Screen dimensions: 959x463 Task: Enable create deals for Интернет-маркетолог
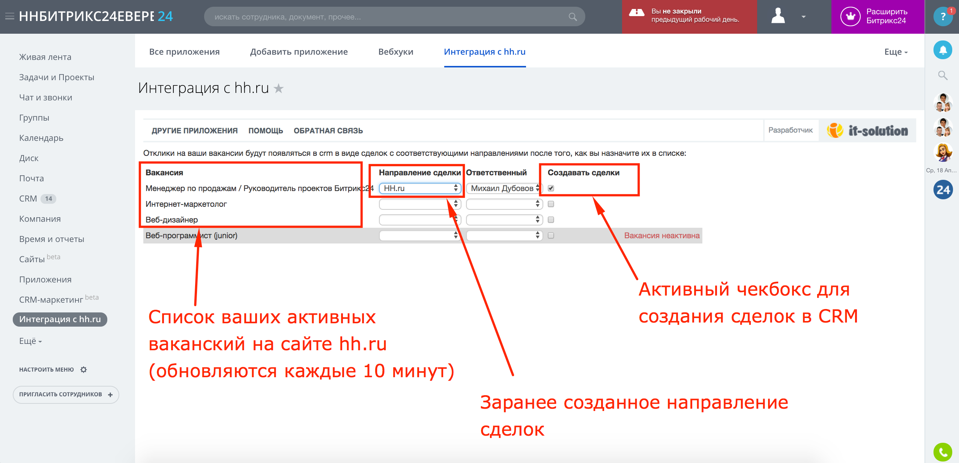tap(551, 204)
